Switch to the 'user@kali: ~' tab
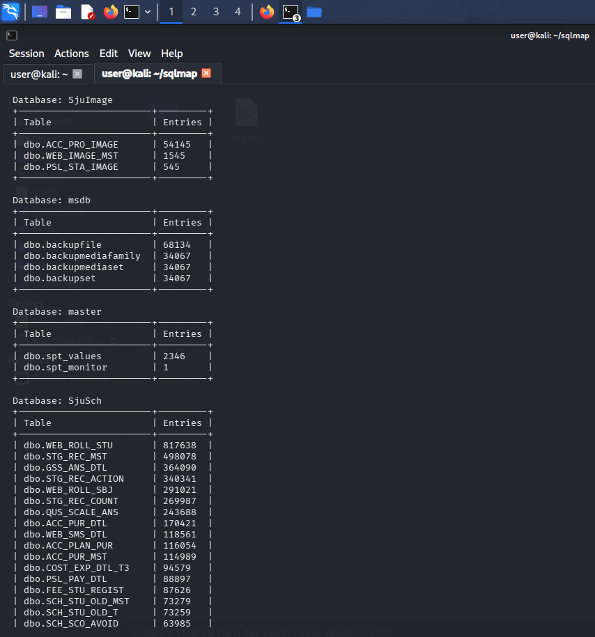This screenshot has width=595, height=637. 39,74
